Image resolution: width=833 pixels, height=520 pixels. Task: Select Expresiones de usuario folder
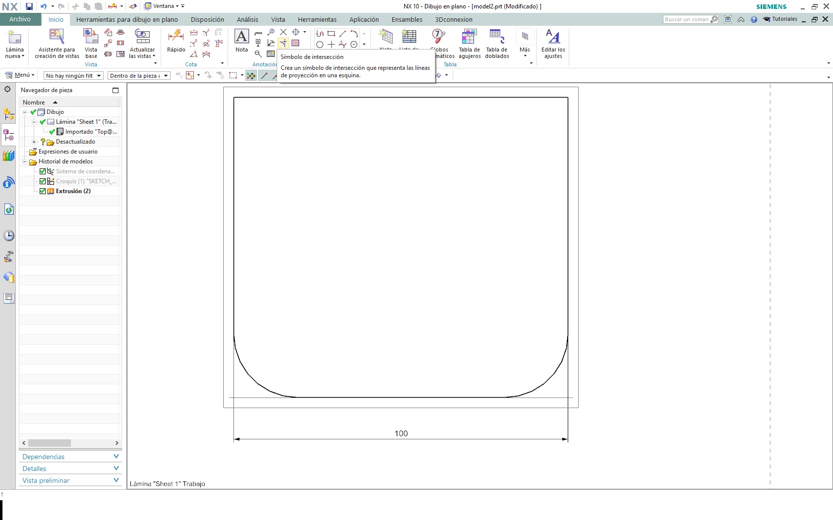pyautogui.click(x=68, y=152)
